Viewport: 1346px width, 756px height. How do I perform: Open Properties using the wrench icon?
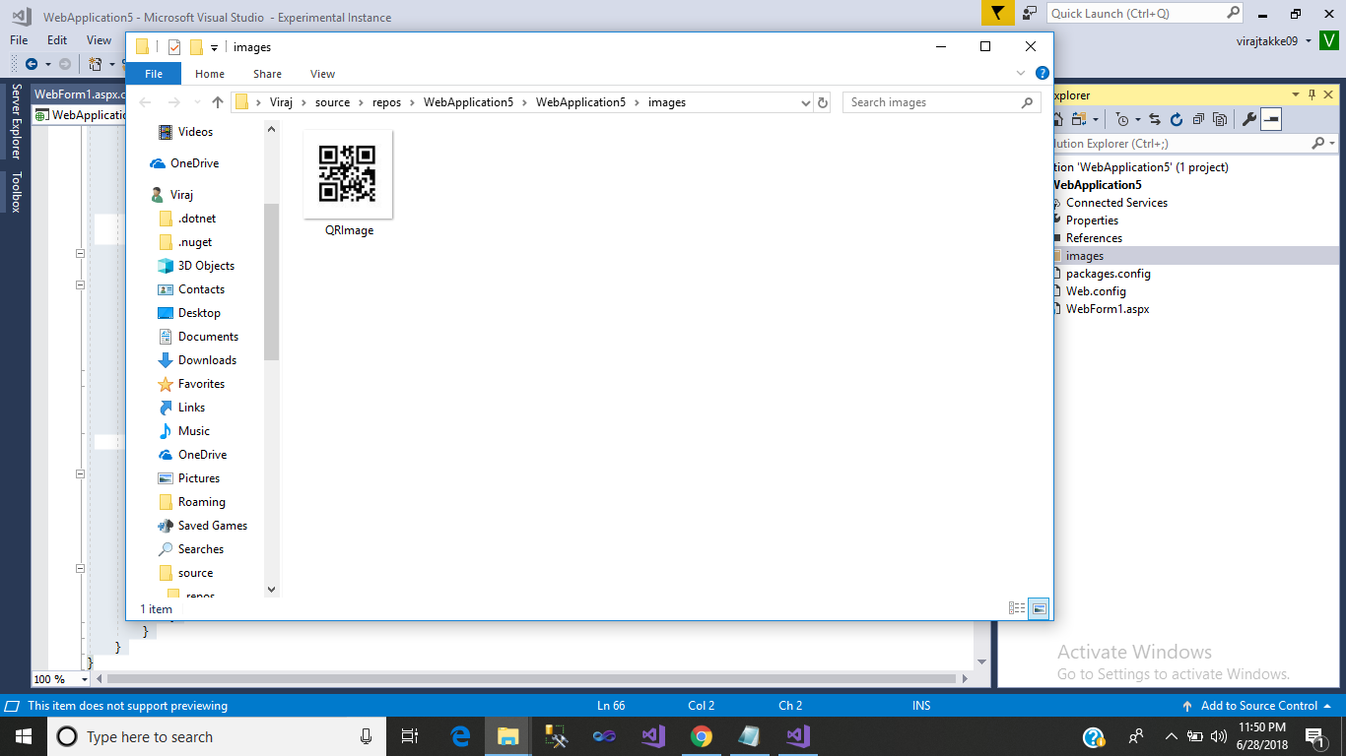pos(1248,119)
